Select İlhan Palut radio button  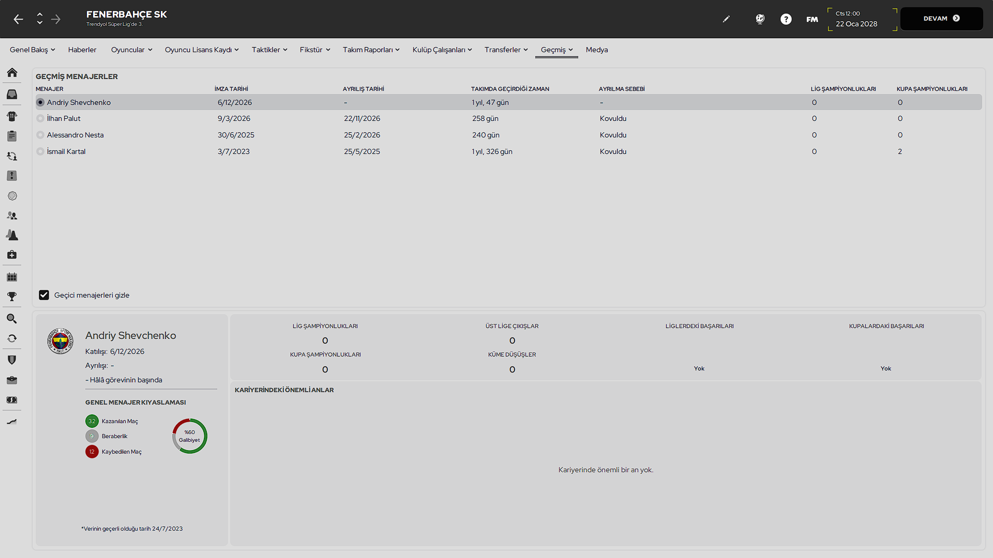click(40, 118)
